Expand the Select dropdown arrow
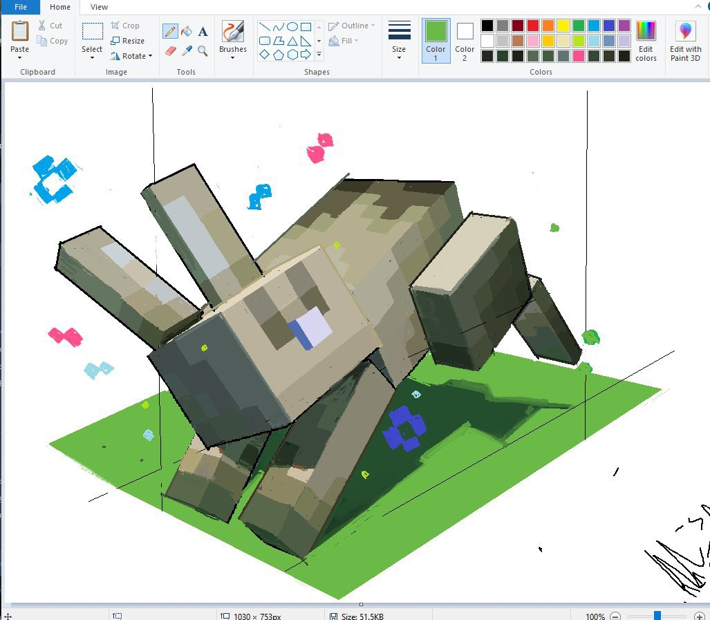710x620 pixels. 92,57
